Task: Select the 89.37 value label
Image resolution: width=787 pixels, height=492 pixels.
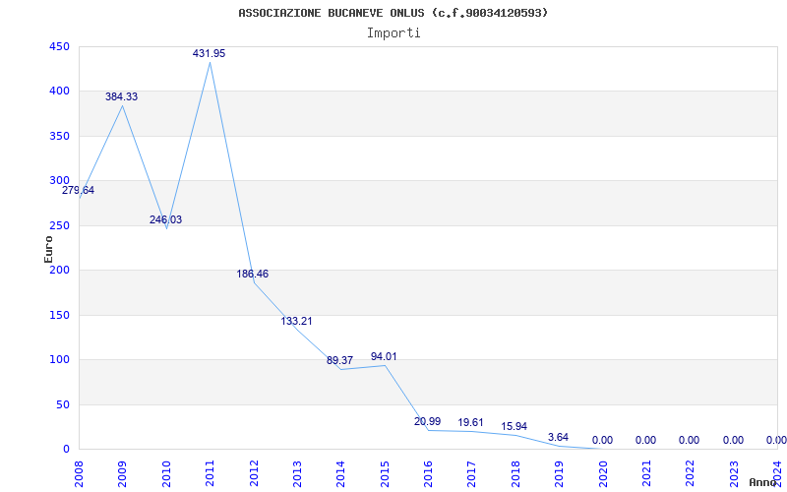Action: pyautogui.click(x=339, y=360)
